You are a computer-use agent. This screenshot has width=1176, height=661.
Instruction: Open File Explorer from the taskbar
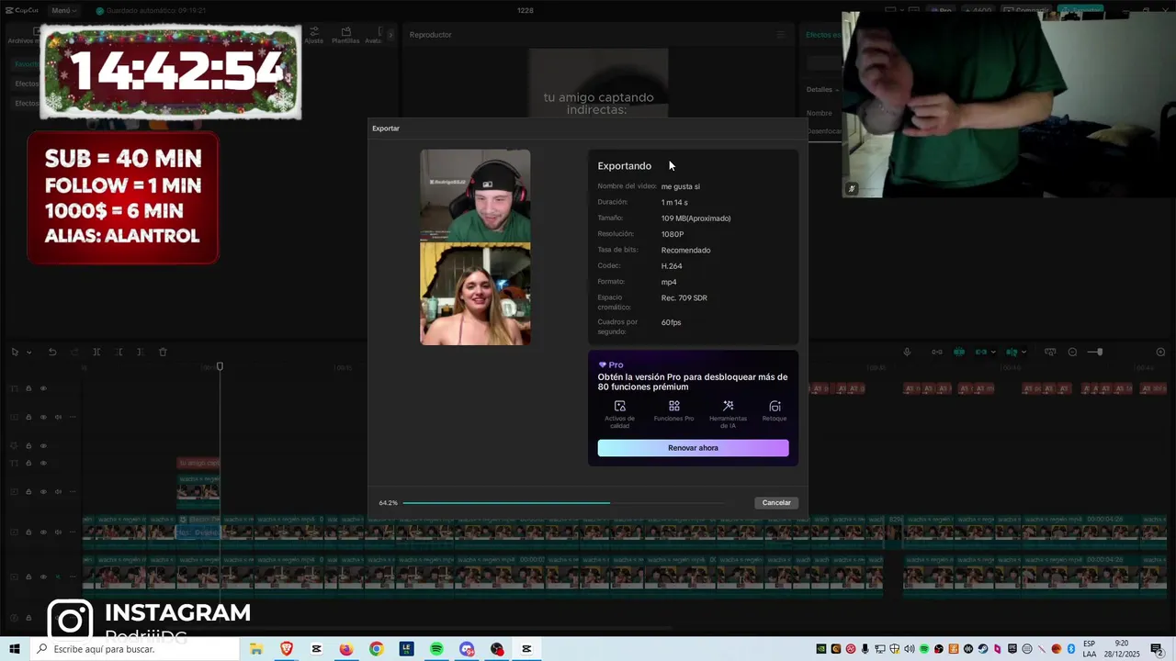tap(256, 649)
